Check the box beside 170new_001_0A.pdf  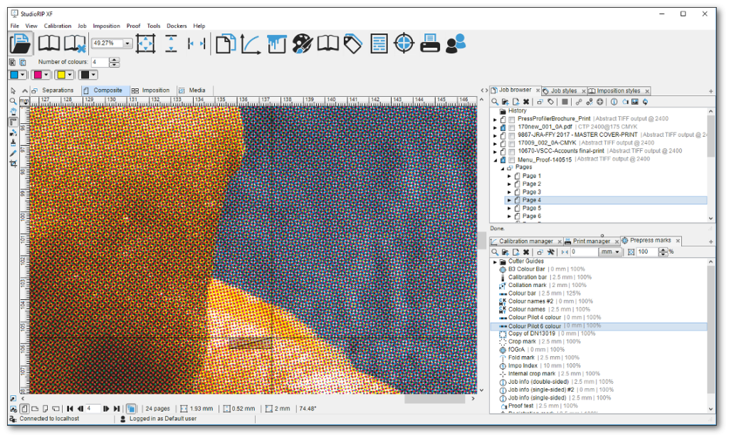[510, 127]
